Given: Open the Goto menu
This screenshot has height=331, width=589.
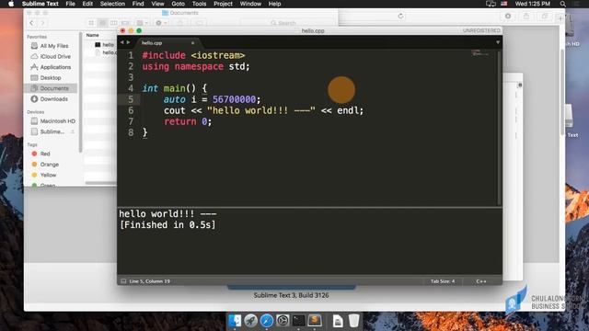Looking at the screenshot, I should tap(178, 4).
